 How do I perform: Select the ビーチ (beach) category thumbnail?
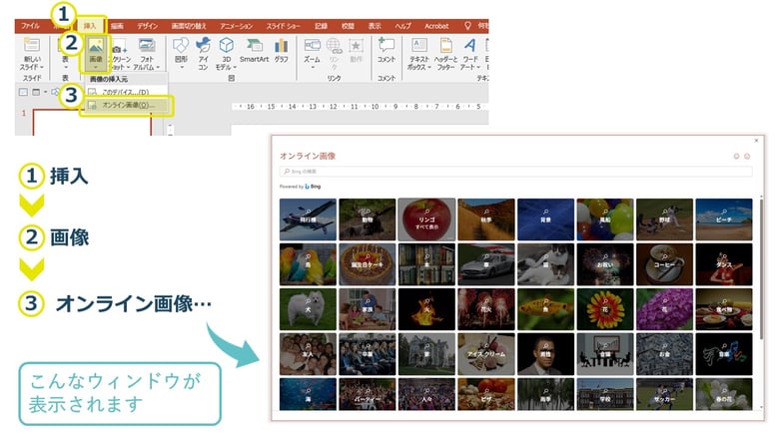point(724,220)
